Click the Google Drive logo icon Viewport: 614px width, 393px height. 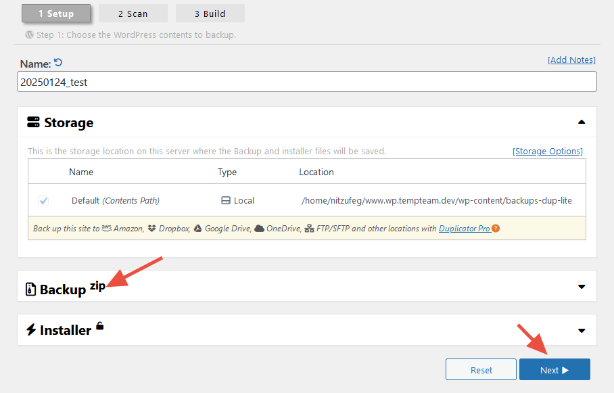click(x=198, y=229)
